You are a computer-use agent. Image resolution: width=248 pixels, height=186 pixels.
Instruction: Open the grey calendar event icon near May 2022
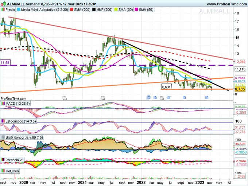pos(162,98)
